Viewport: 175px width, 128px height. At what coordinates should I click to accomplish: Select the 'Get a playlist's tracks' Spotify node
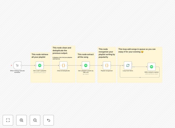86,65
